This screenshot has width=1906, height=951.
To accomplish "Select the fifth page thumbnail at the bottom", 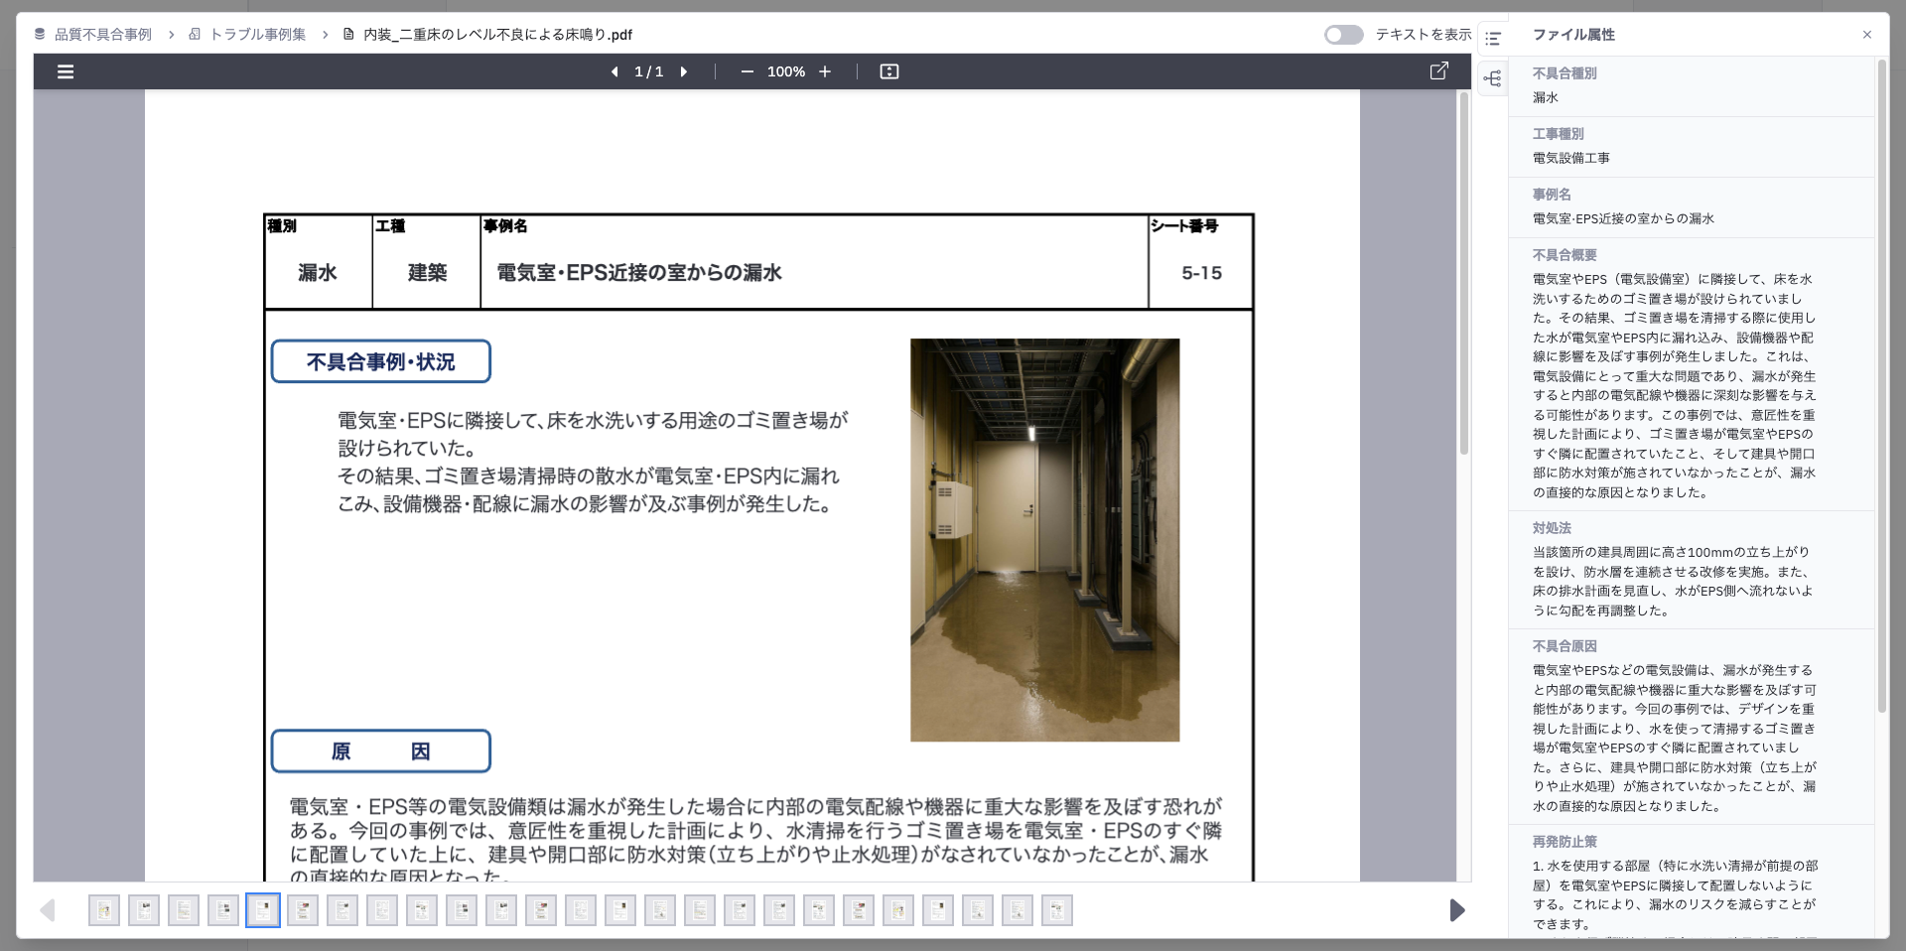I will click(262, 909).
